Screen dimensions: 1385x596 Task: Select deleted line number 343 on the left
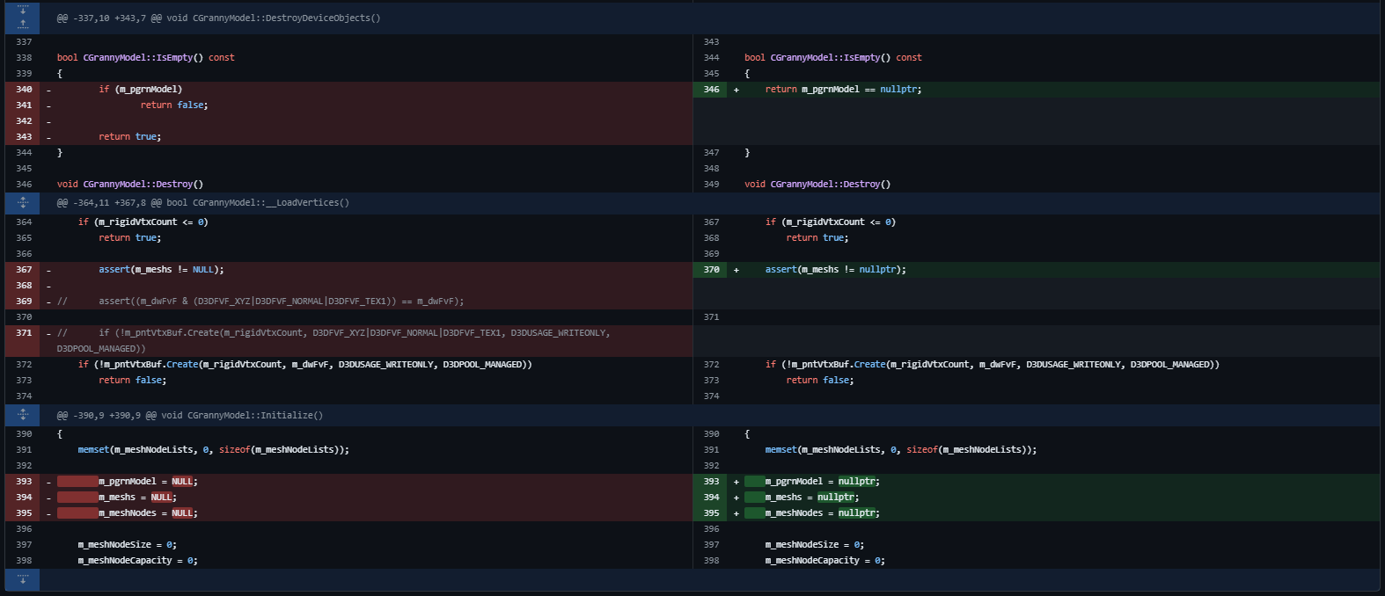(24, 137)
